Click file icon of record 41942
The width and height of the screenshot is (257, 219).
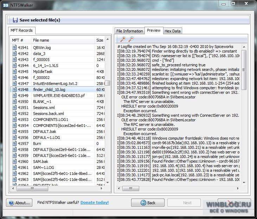pyautogui.click(x=14, y=54)
